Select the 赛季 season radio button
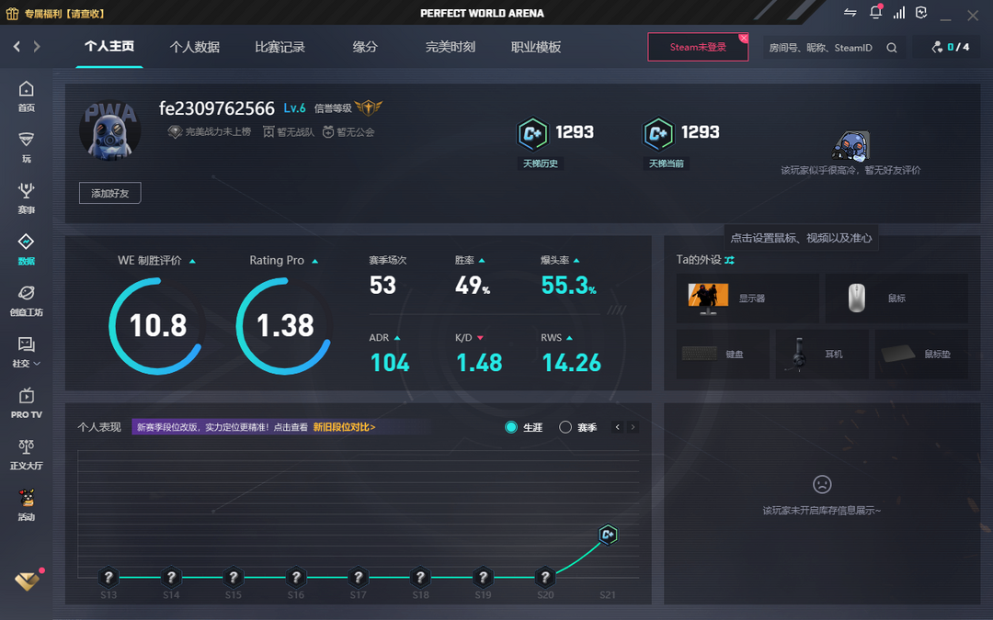 pyautogui.click(x=565, y=427)
